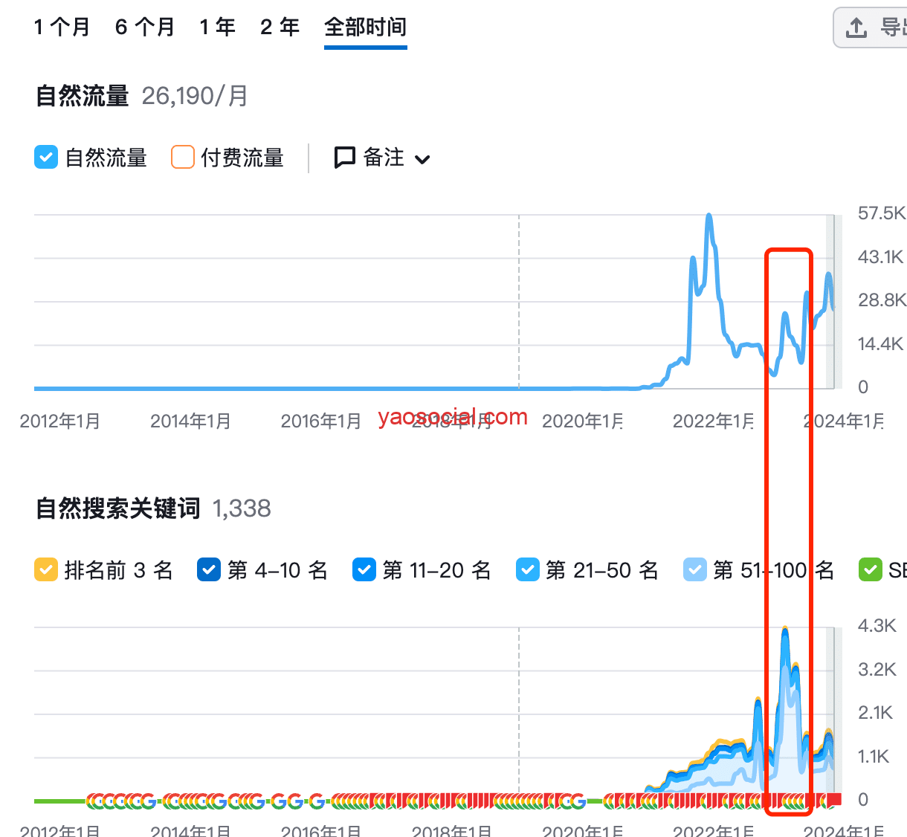Switch to 2 年 time range
This screenshot has width=907, height=837.
(x=280, y=28)
